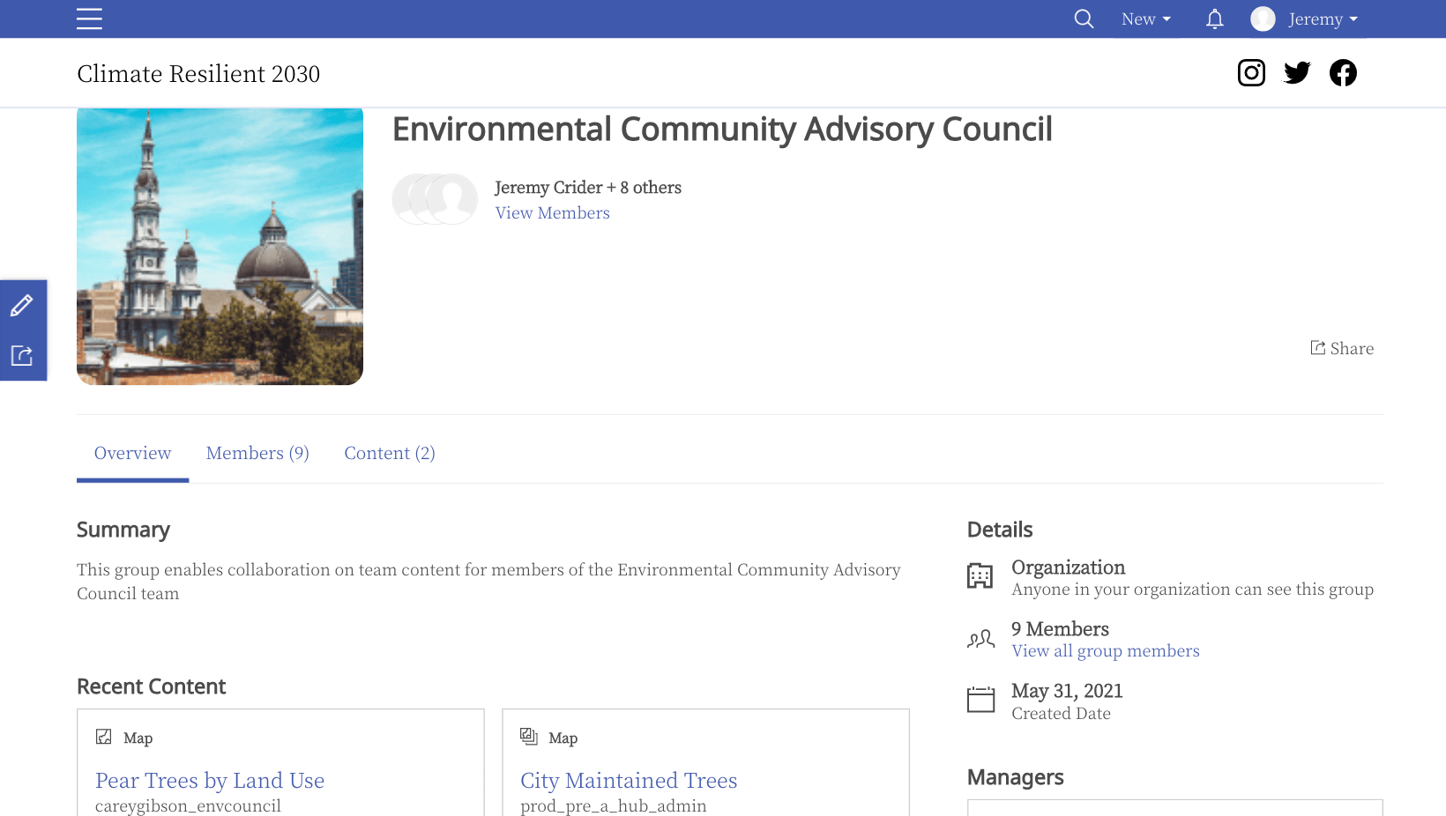The height and width of the screenshot is (816, 1446).
Task: Switch to the Members (9) tab
Action: (x=257, y=453)
